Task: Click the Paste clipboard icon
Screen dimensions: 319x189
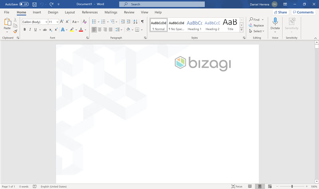Action: [8, 22]
